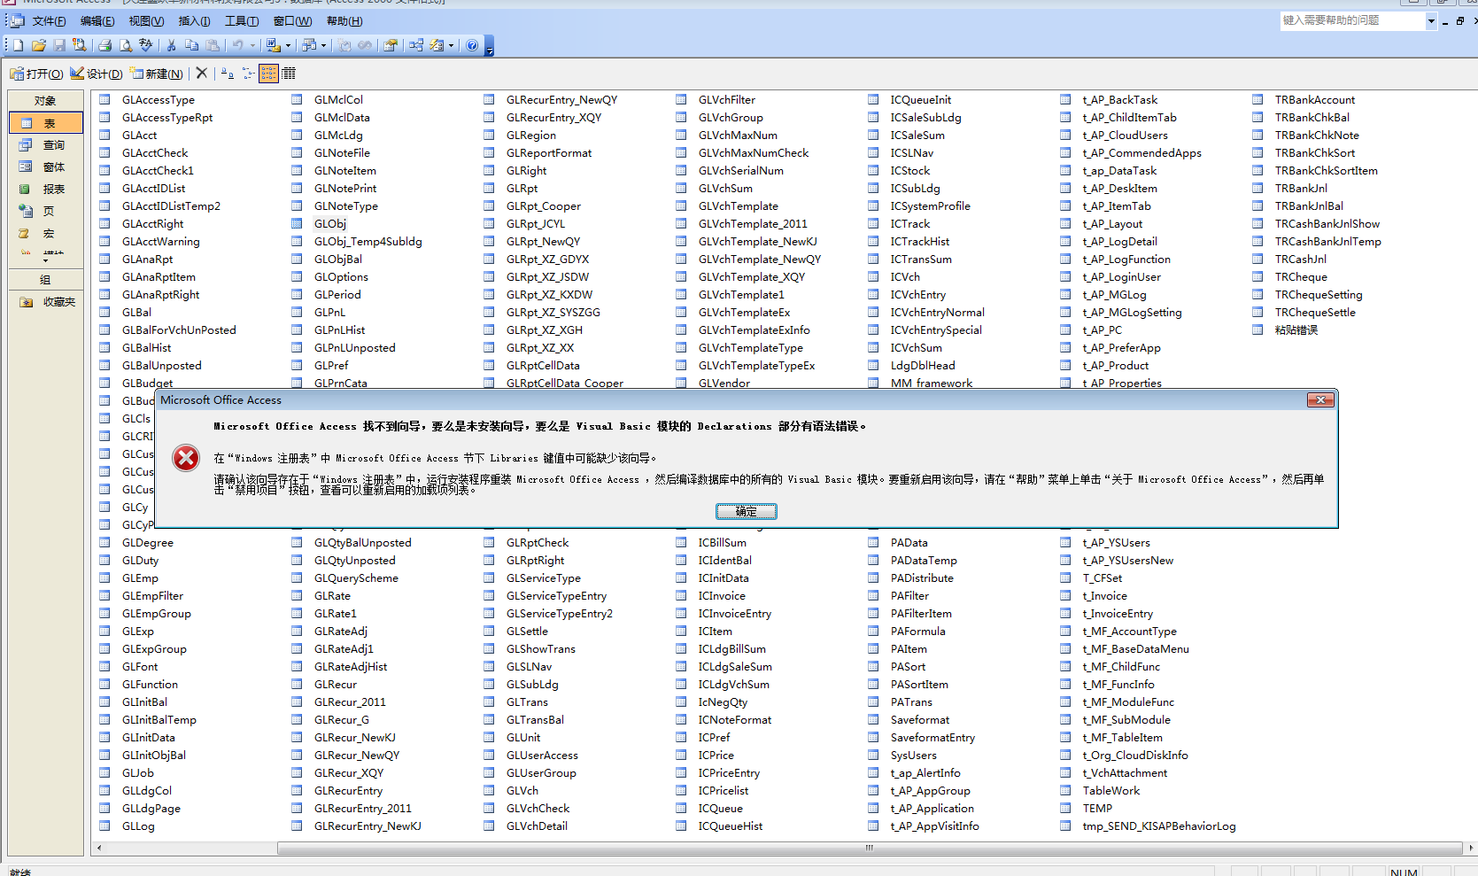Open the 视图(V) menu
The width and height of the screenshot is (1478, 876).
146,20
